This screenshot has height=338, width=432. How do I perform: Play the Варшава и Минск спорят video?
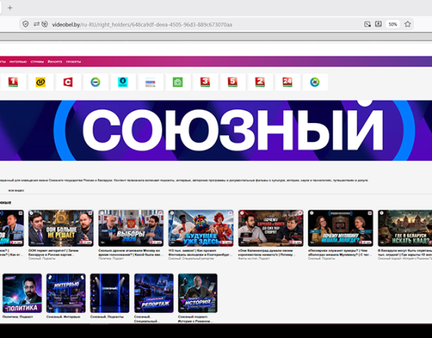[x=270, y=228]
